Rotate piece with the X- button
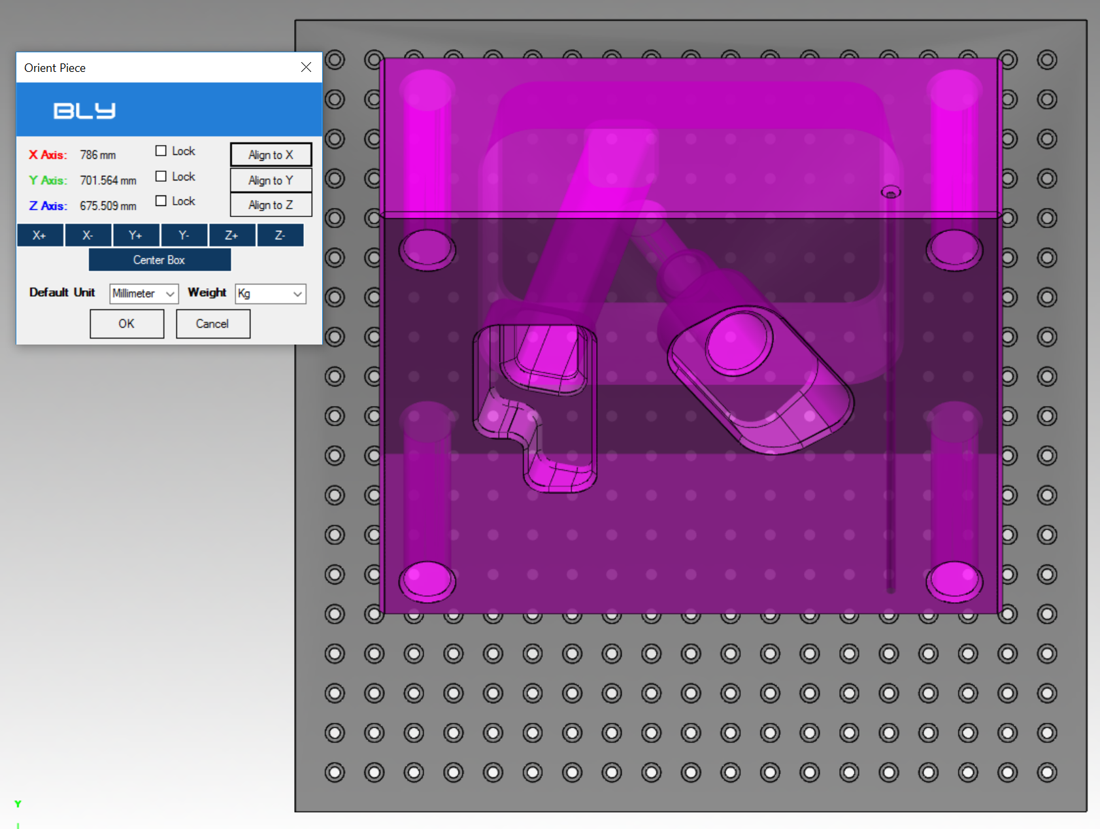Viewport: 1100px width, 829px height. (x=88, y=235)
